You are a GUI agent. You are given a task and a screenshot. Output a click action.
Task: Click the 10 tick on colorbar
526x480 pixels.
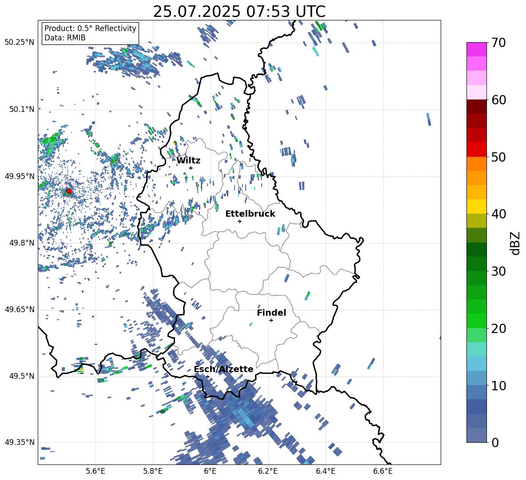(498, 385)
